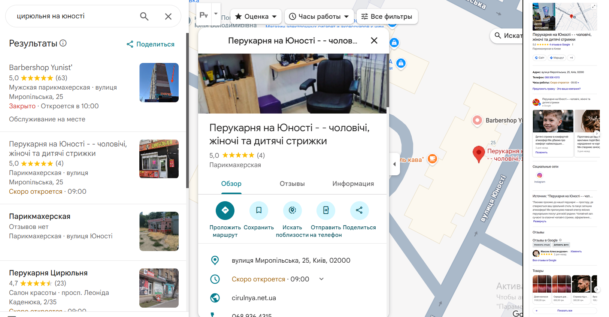Click the +4 more actions chip

pyautogui.click(x=571, y=58)
